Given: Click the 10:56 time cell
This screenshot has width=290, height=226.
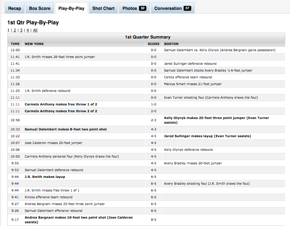Looking at the screenshot, I should click(15, 120).
